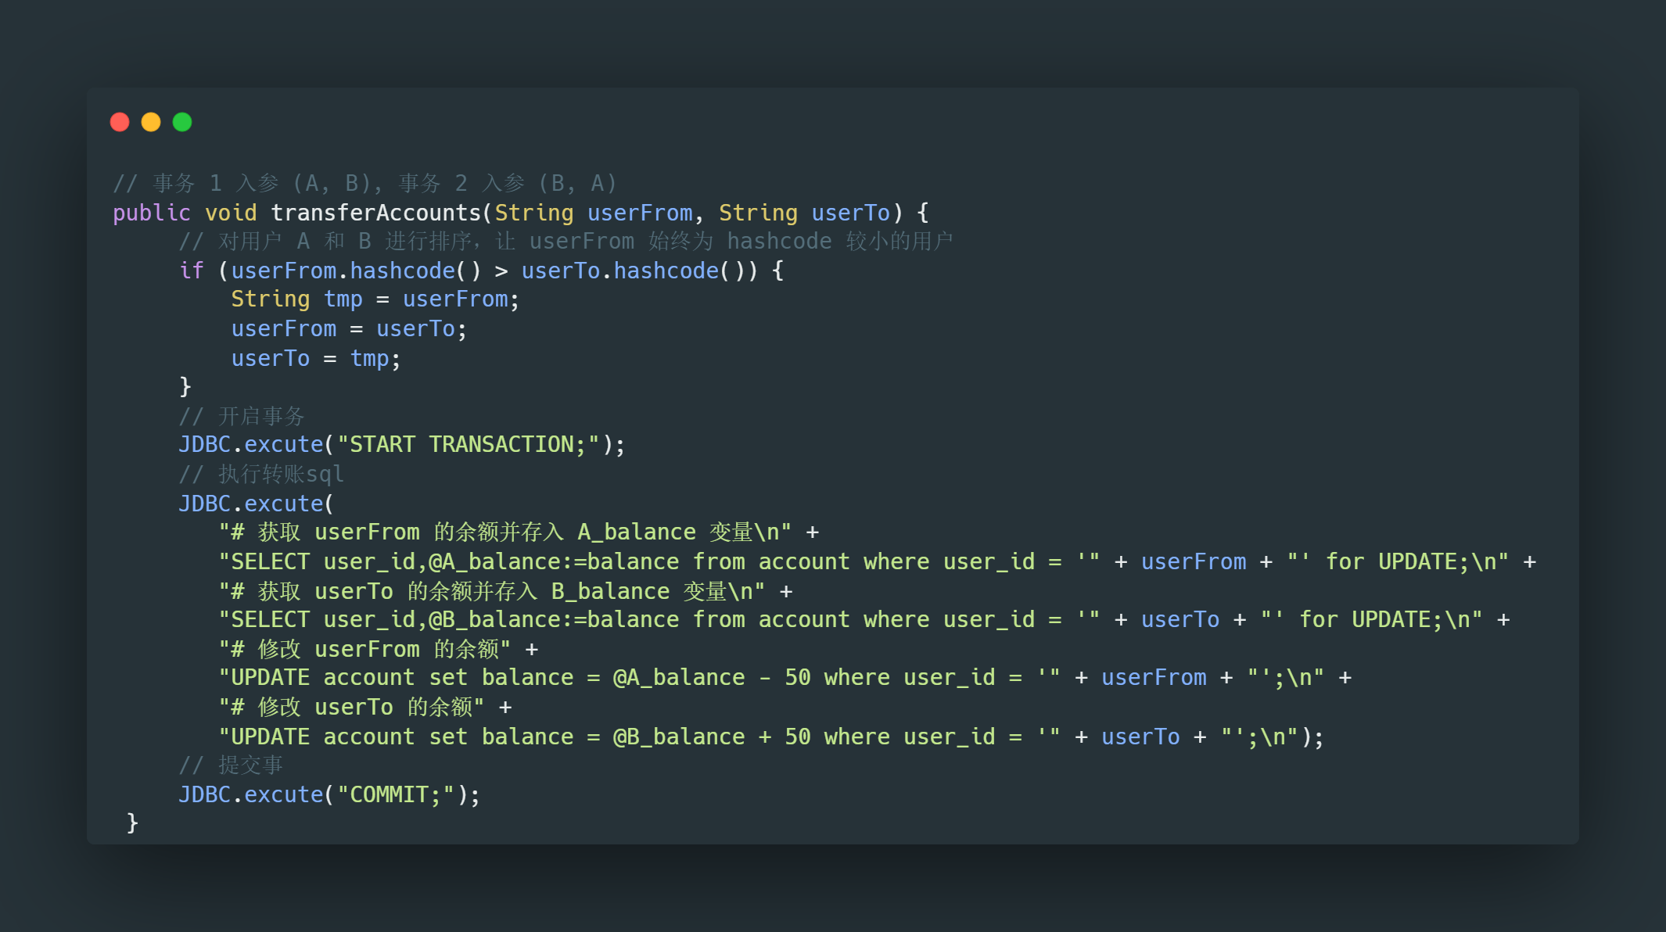Click the final closing brace of the method
1666x932 pixels.
(132, 823)
